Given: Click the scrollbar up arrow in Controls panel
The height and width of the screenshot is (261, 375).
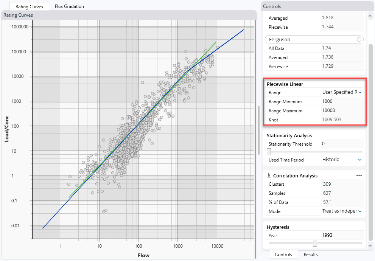Looking at the screenshot, I should pyautogui.click(x=370, y=16).
